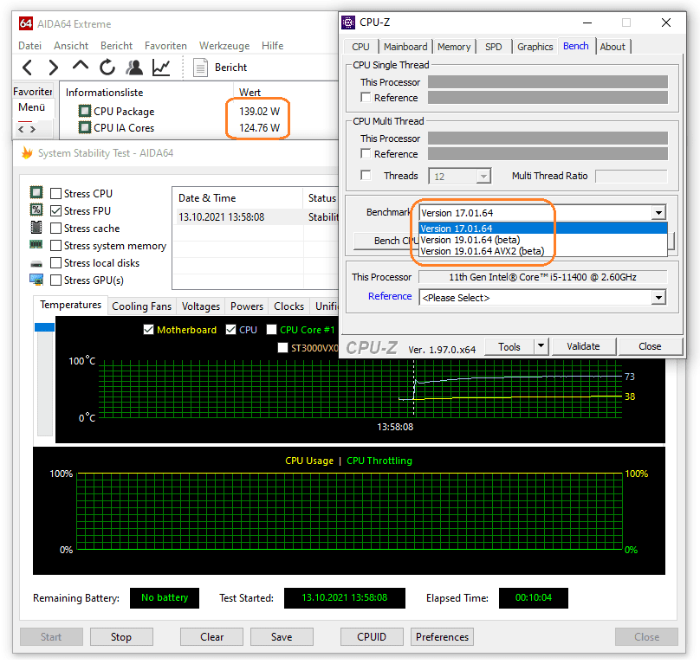Open the Voltages tab

(x=201, y=306)
